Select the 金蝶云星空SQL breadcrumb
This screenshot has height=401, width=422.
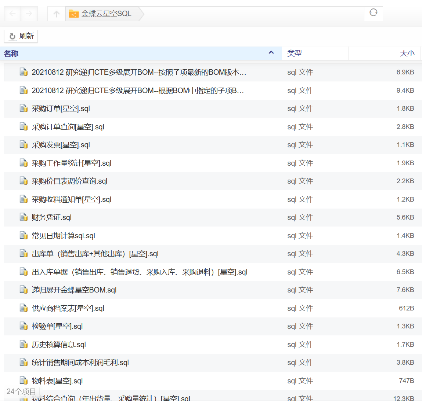(x=106, y=14)
